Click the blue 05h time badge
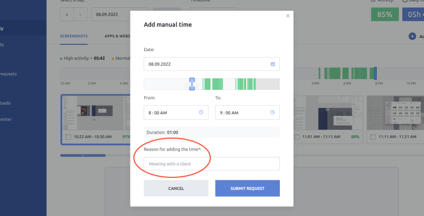Viewport: 424px width, 216px height. click(413, 14)
